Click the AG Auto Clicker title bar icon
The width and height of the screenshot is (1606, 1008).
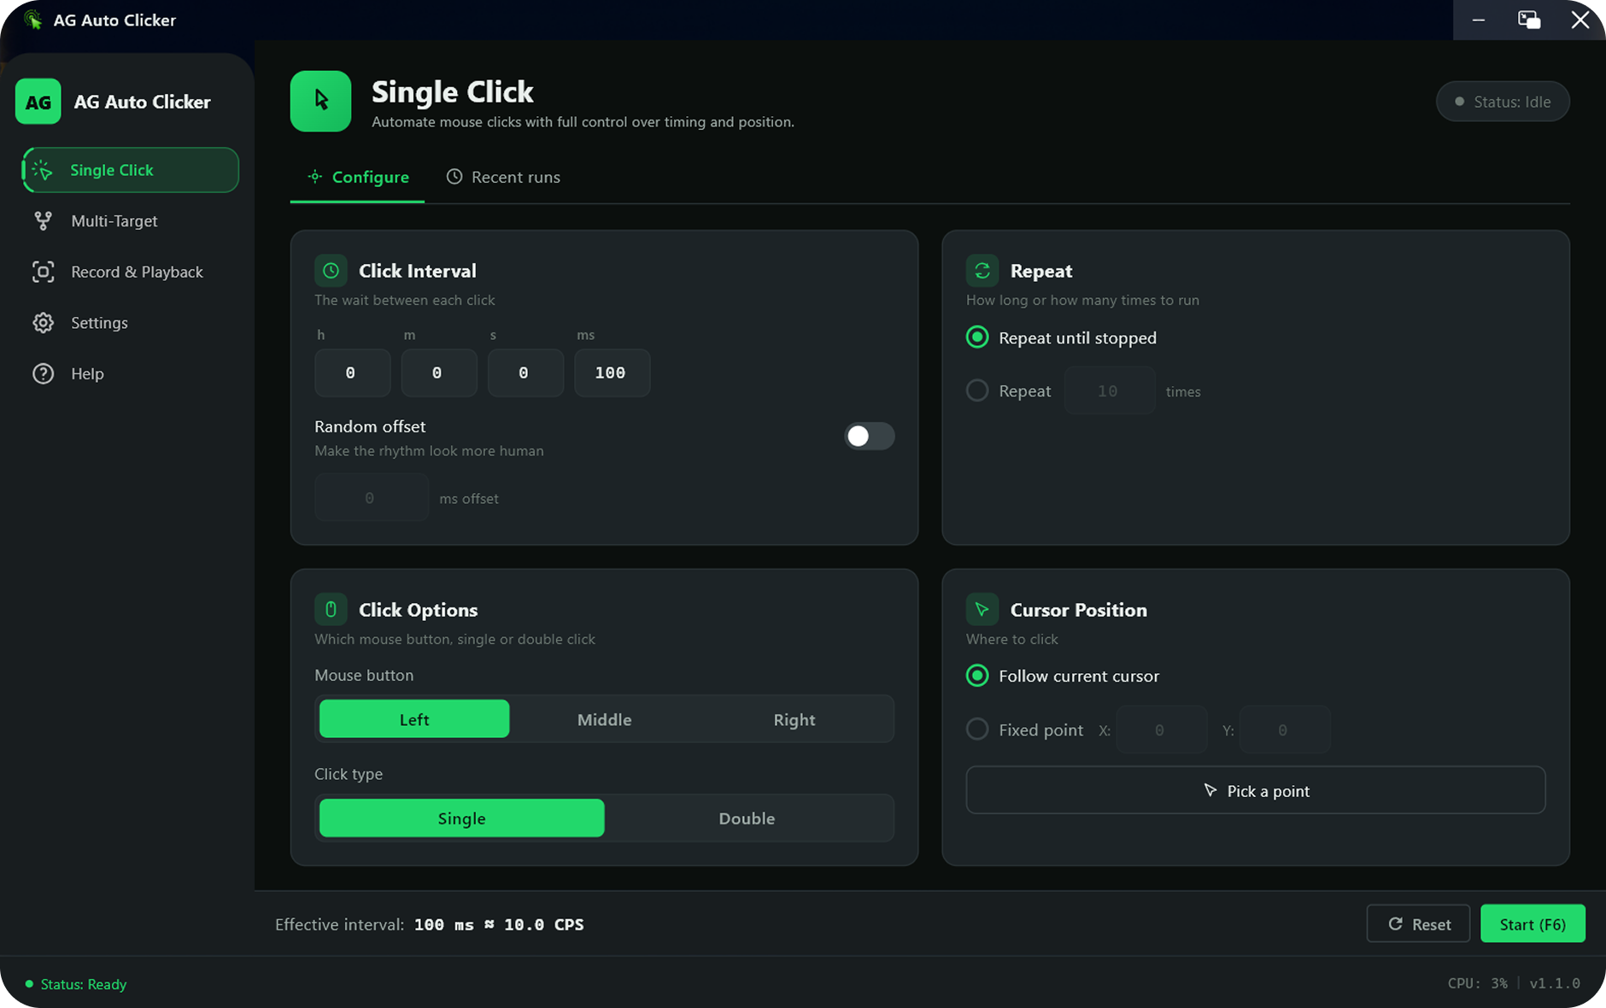[x=32, y=20]
